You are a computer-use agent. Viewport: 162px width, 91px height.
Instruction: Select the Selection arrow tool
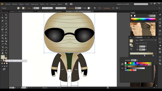[3, 15]
